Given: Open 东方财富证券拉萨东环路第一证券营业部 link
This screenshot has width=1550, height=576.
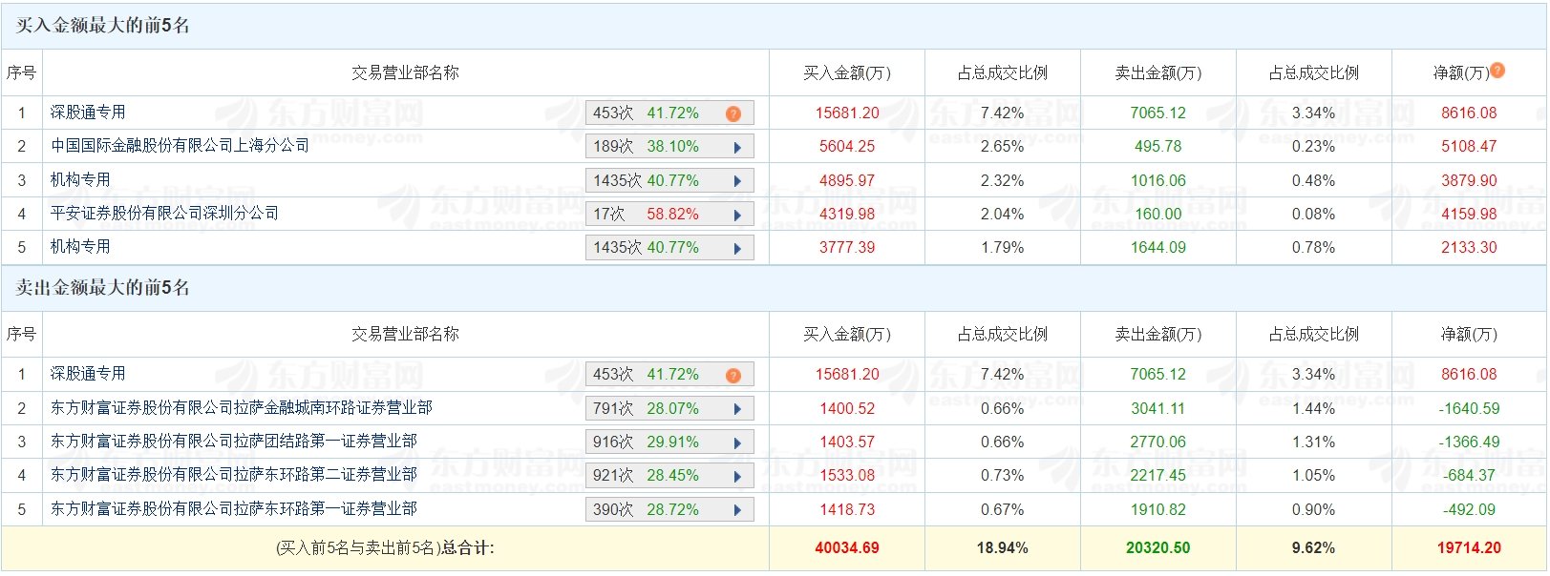Looking at the screenshot, I should coord(234,508).
